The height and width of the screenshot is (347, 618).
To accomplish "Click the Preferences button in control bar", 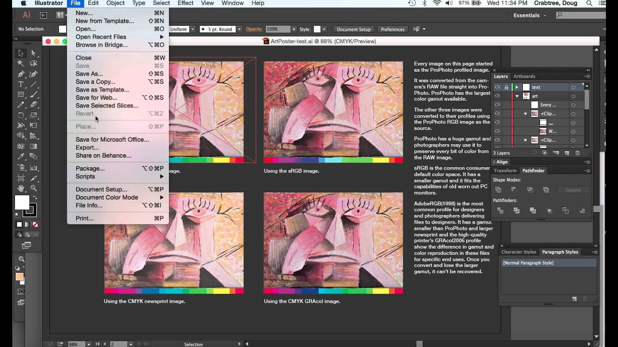I will pyautogui.click(x=393, y=29).
